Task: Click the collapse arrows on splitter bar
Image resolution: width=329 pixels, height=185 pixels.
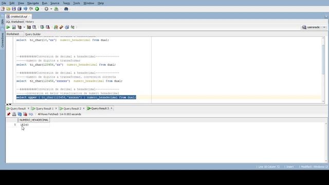Action: pos(9,104)
